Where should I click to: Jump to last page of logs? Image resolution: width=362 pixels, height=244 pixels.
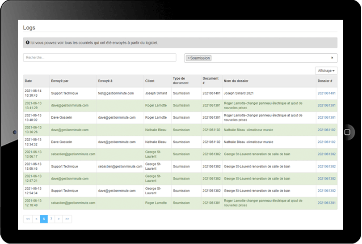pos(67,219)
